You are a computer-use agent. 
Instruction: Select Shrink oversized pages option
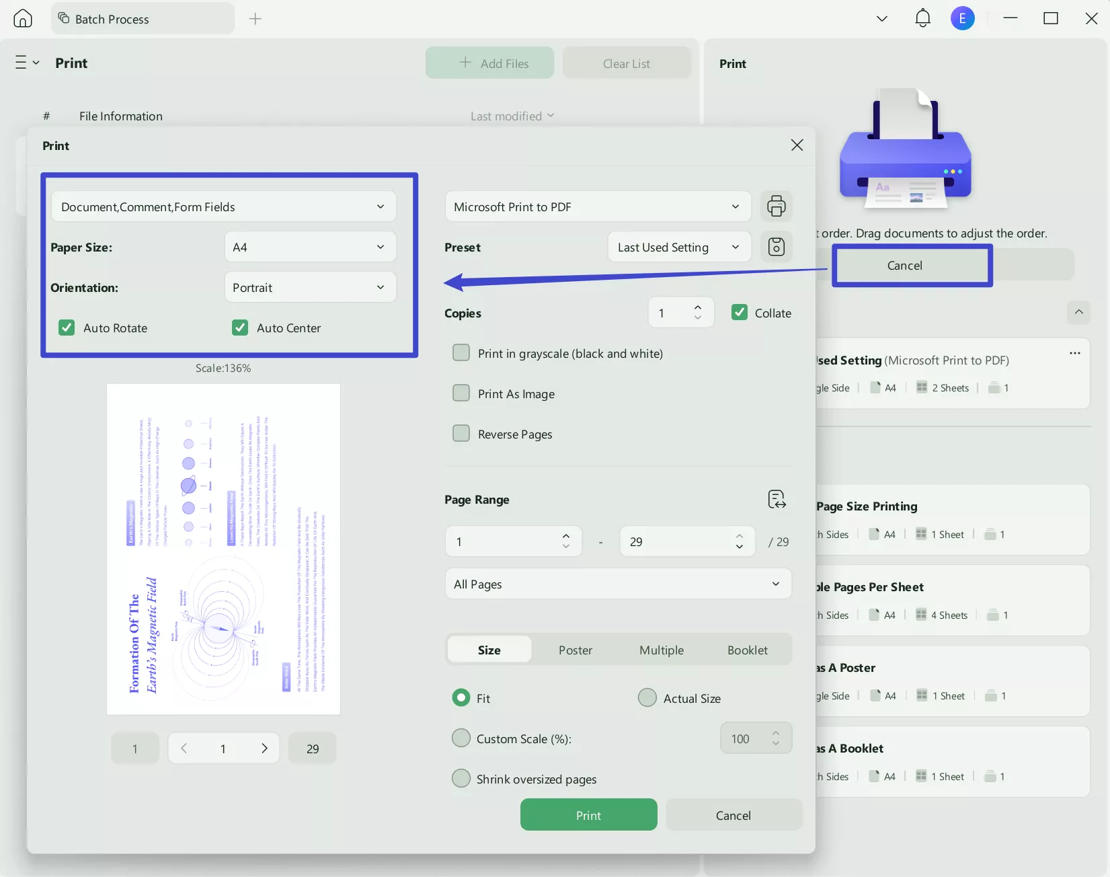(461, 779)
